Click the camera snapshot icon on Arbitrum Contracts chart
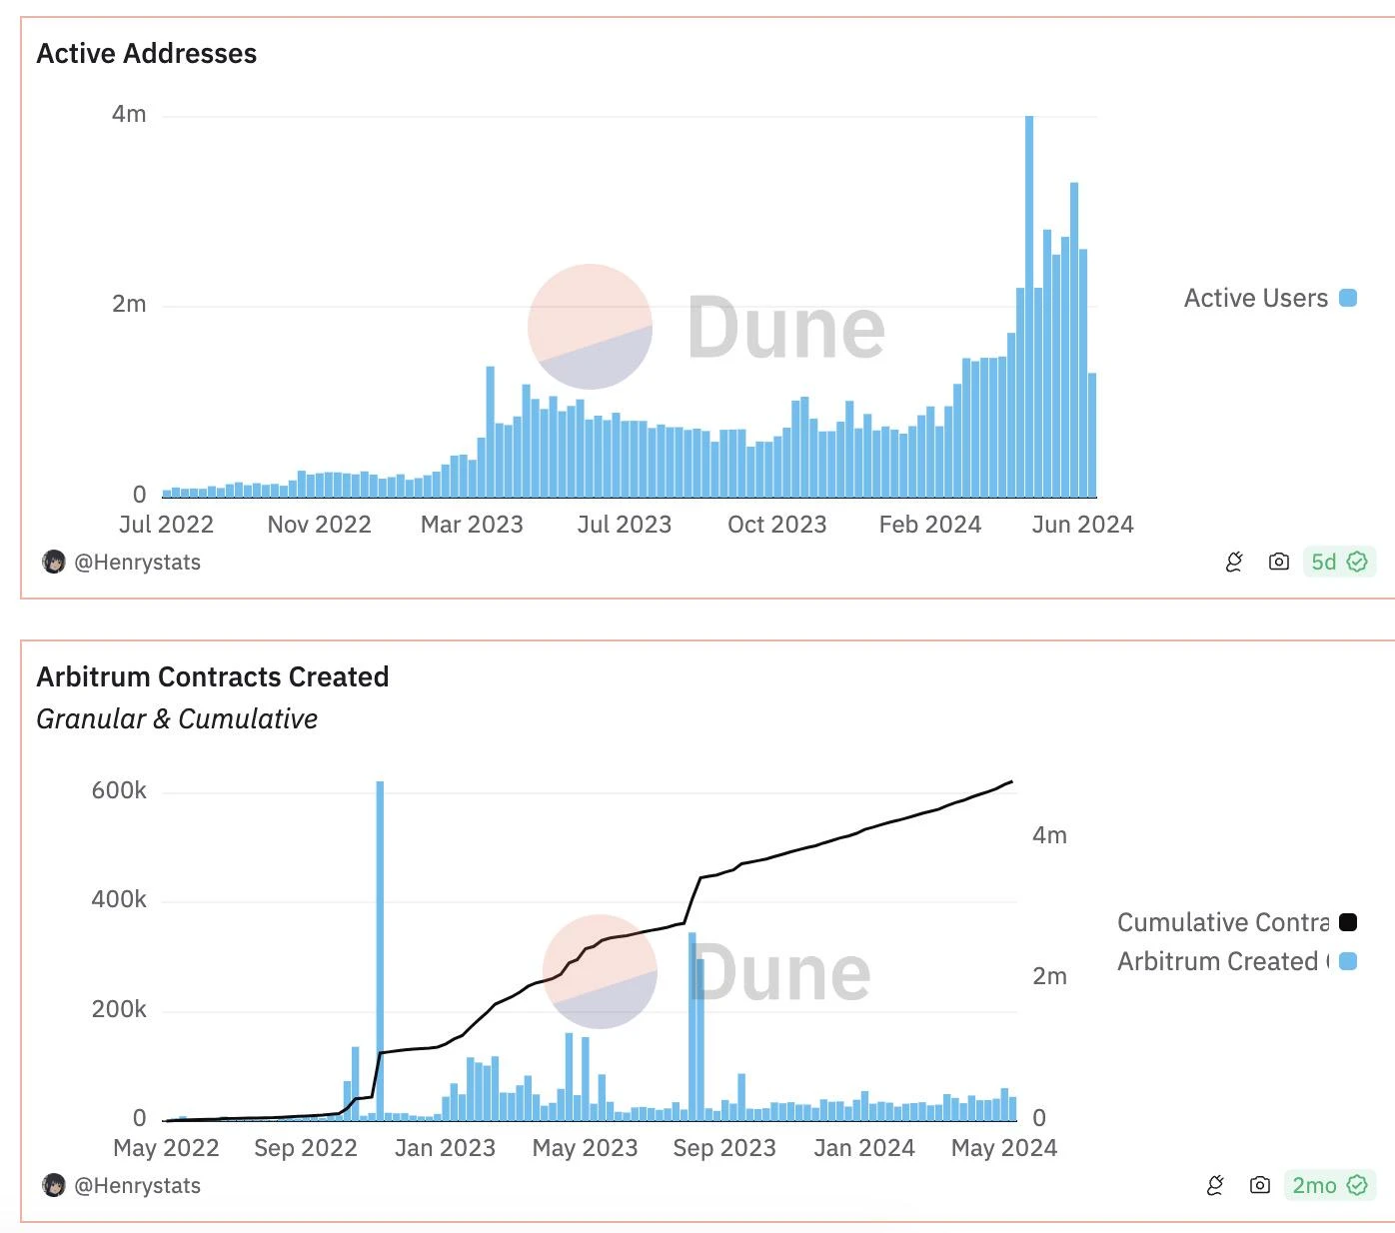1395x1233 pixels. click(1260, 1185)
